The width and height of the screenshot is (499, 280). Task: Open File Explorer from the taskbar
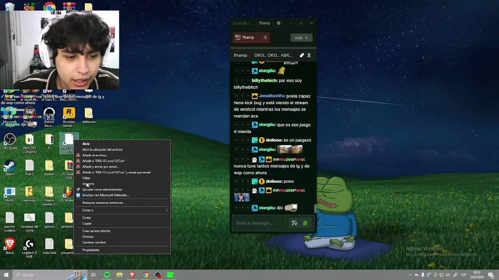(120, 275)
